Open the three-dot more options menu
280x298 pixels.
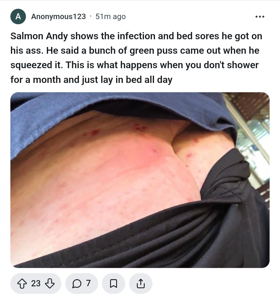[260, 17]
